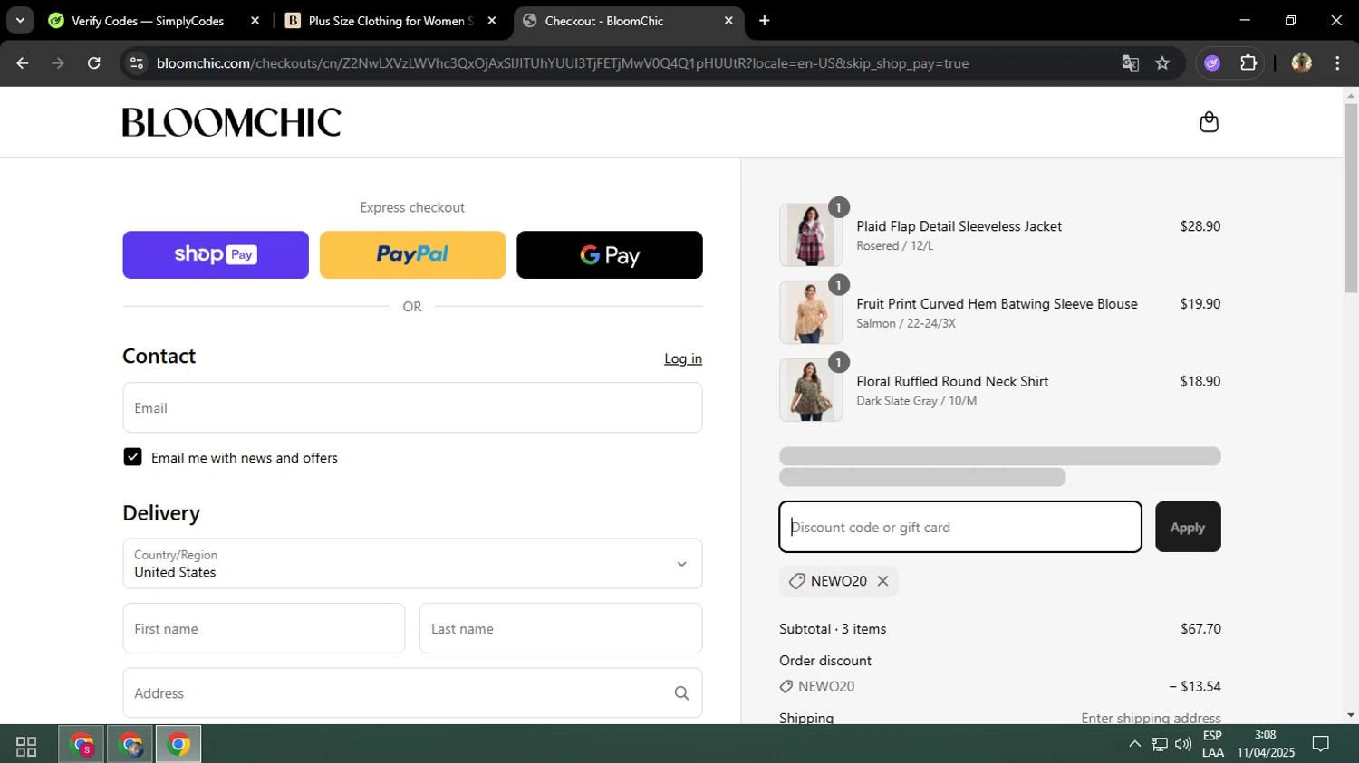Click the Order discount amount $13.54
This screenshot has width=1359, height=763.
point(1195,686)
